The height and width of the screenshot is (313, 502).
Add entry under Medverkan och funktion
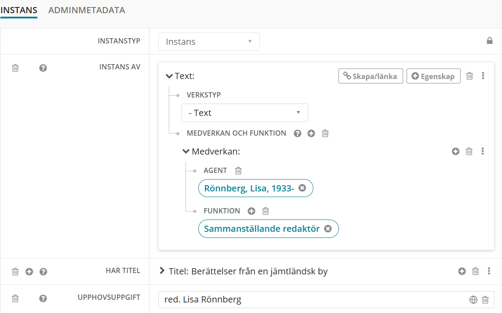tap(311, 133)
